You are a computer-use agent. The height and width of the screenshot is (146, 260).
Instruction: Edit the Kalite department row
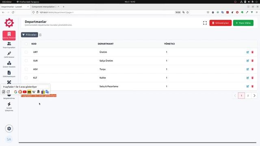pos(247,78)
